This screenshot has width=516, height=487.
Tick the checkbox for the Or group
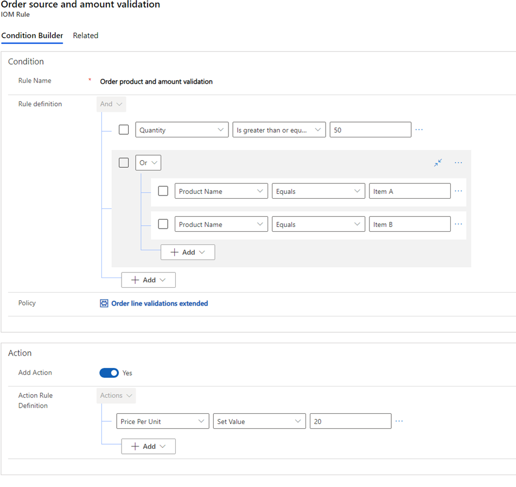pyautogui.click(x=124, y=163)
